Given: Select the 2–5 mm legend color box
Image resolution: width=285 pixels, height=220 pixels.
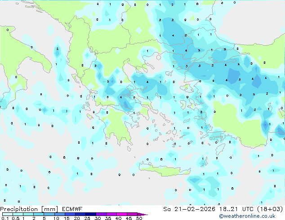Looking at the screenshot, I should (39, 214).
